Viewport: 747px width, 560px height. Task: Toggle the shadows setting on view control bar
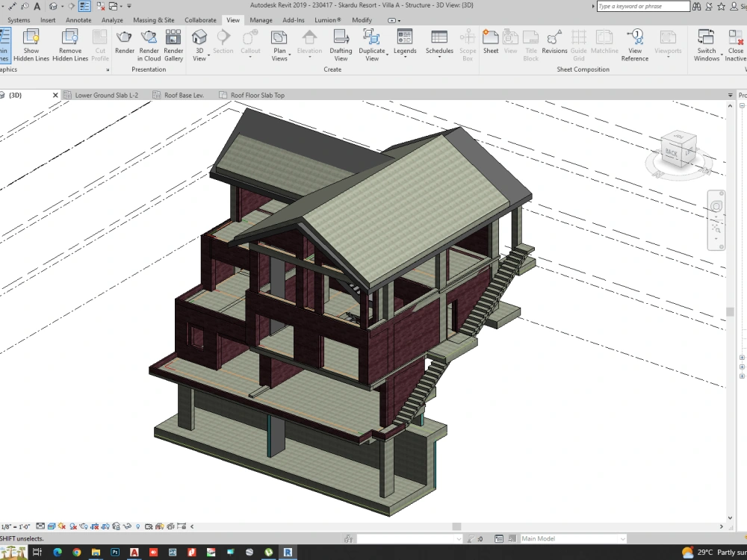(x=72, y=526)
